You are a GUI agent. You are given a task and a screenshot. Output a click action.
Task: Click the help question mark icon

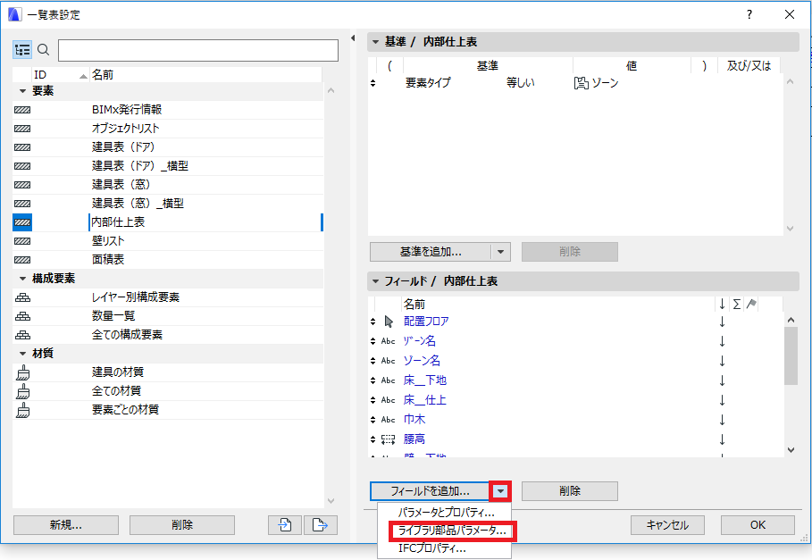[749, 14]
